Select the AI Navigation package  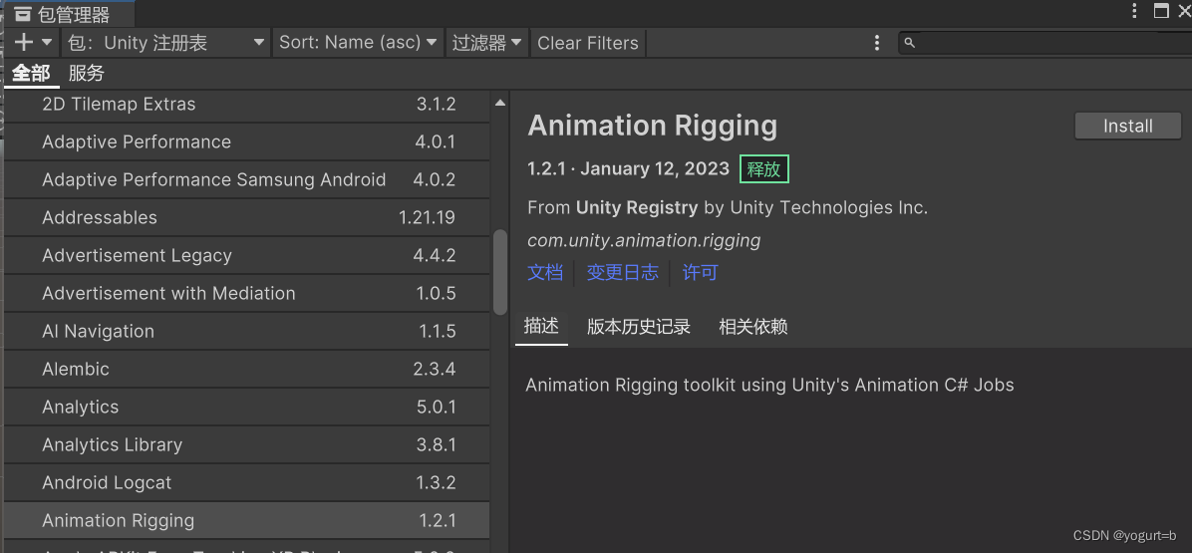point(247,332)
